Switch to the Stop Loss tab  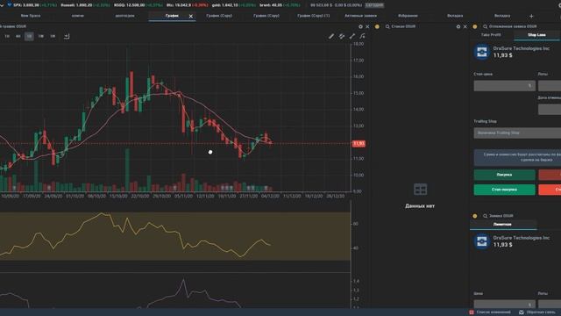click(x=536, y=35)
